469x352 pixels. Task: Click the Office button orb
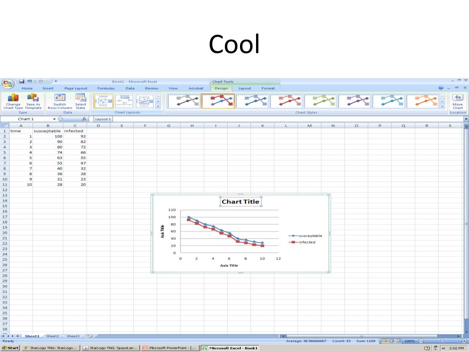coord(7,84)
